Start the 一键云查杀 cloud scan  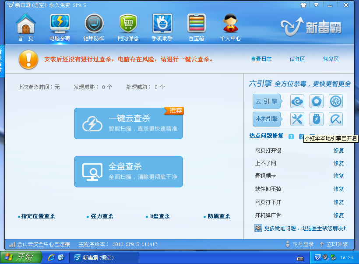pos(128,123)
